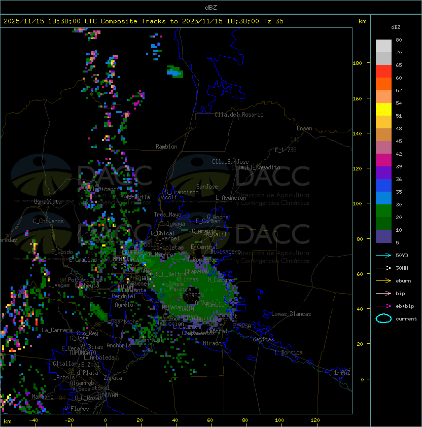Click the '-40' tick on horizontal km axis

(33, 420)
